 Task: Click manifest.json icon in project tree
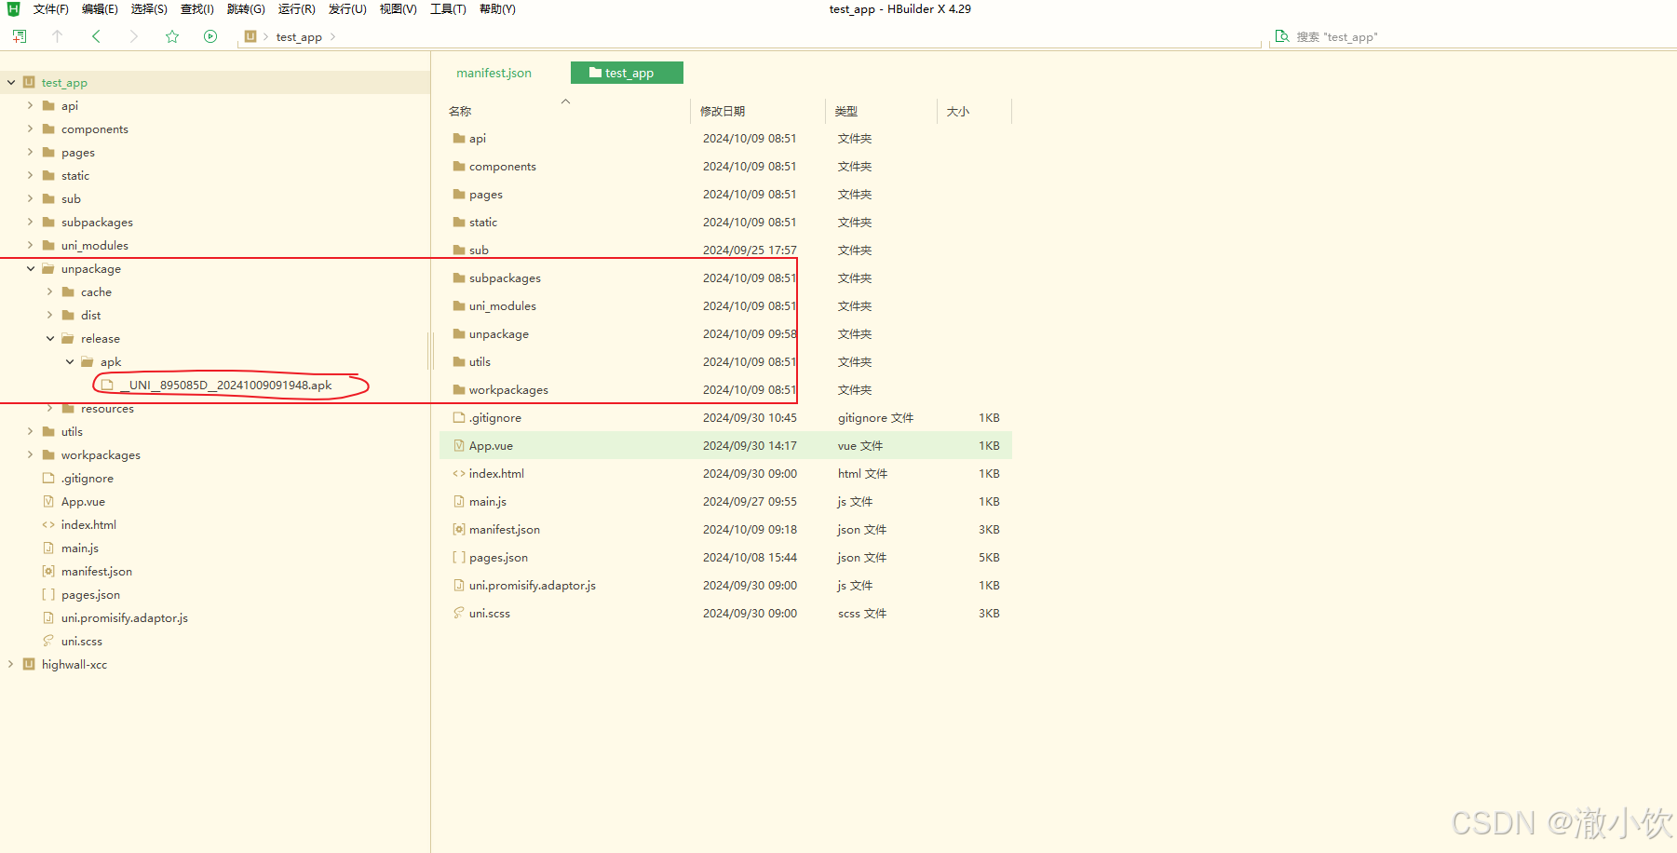(x=48, y=571)
